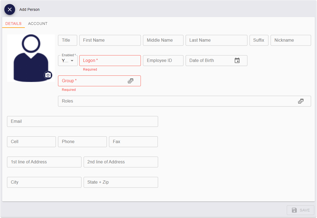Focus the Employee ID field
317x218 pixels.
163,61
